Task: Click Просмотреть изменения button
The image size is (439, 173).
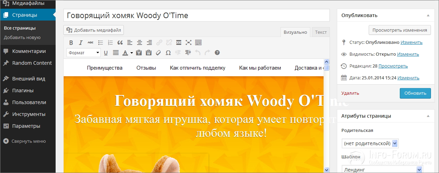Action: 399,30
